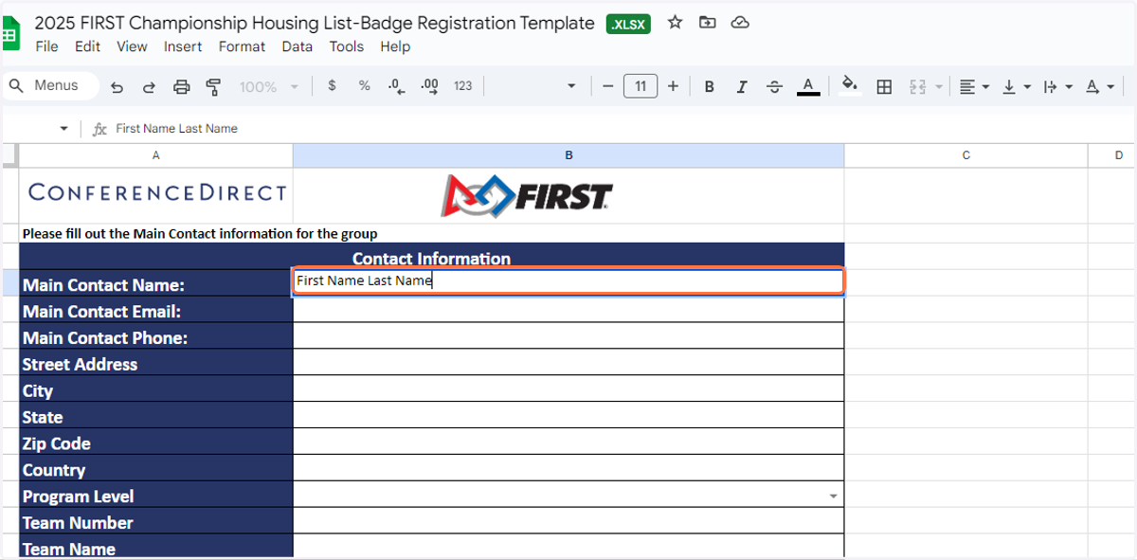Image resolution: width=1137 pixels, height=560 pixels.
Task: Open the 100% zoom dropdown
Action: point(268,87)
